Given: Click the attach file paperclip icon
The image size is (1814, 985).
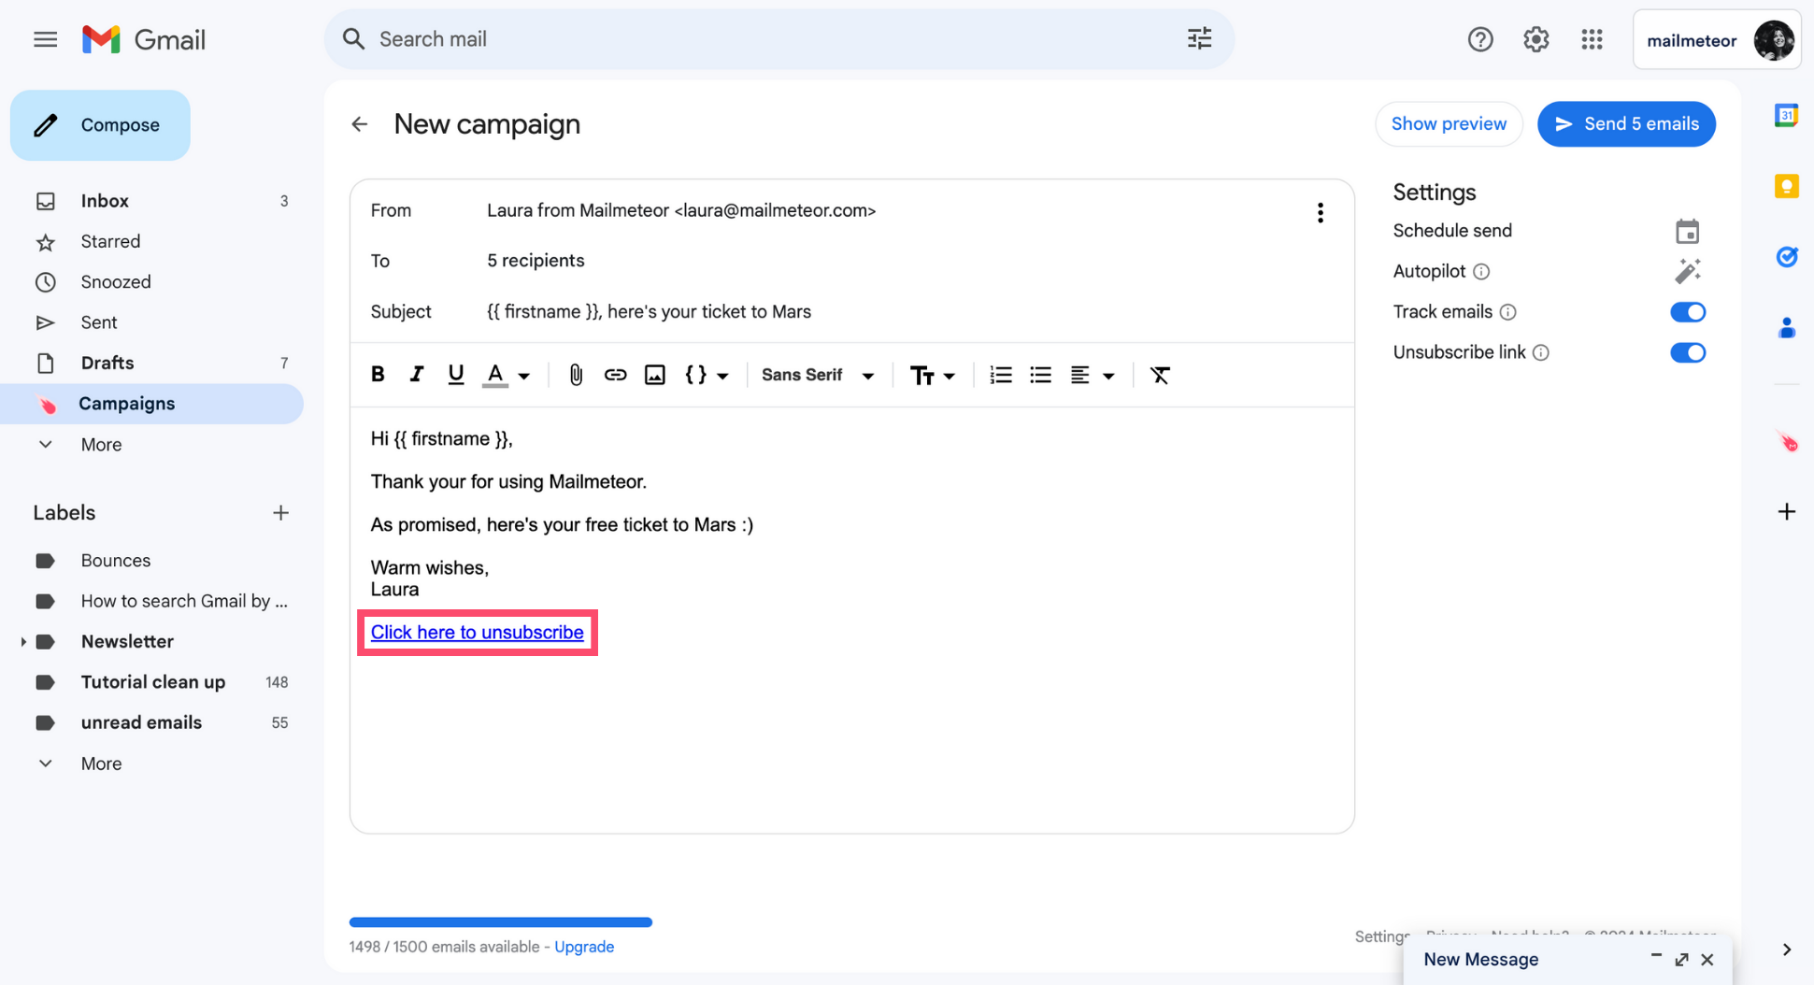Looking at the screenshot, I should pyautogui.click(x=576, y=375).
